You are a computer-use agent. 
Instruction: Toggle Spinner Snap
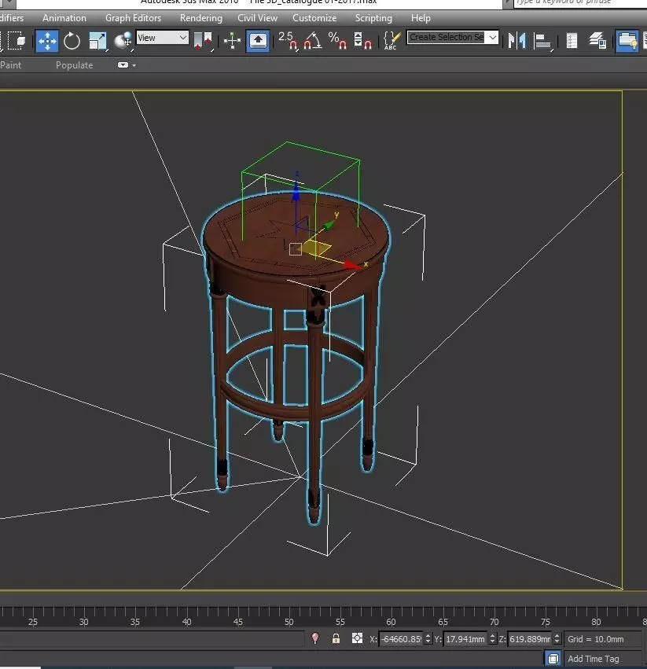[x=362, y=41]
